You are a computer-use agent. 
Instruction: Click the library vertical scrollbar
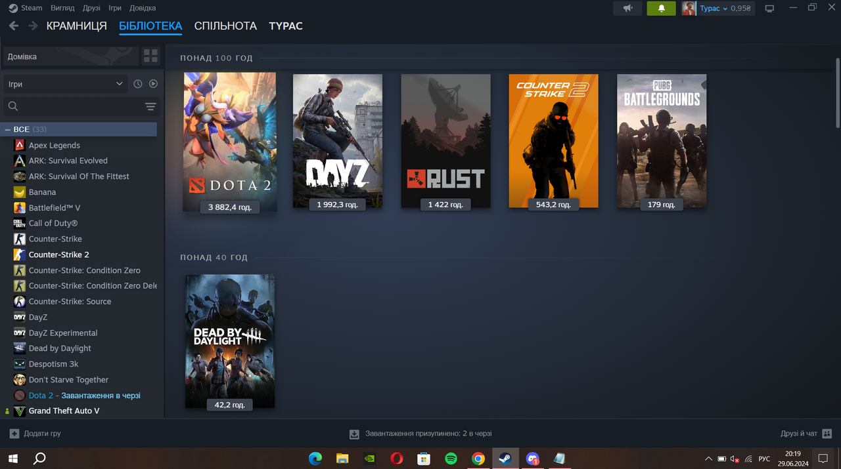tap(838, 92)
